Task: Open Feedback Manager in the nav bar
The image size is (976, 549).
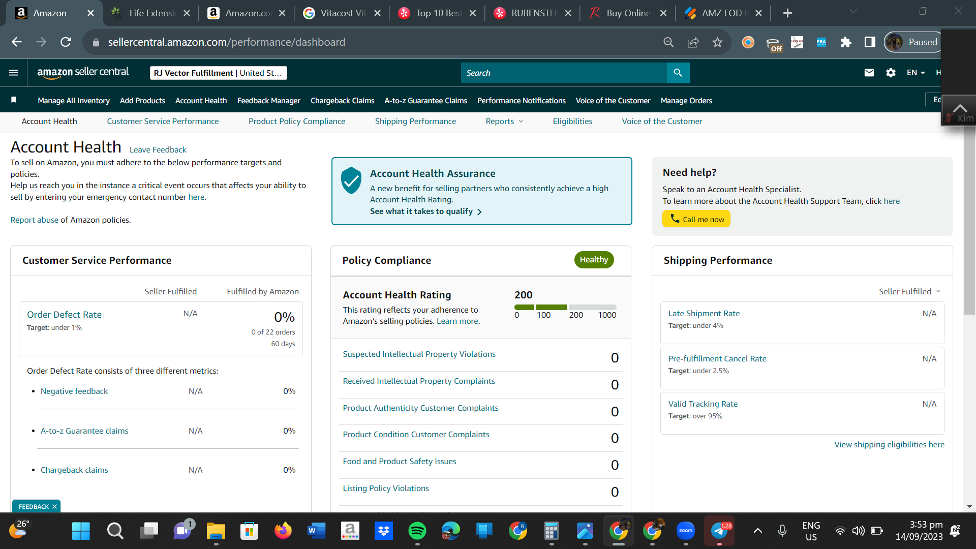Action: (269, 101)
